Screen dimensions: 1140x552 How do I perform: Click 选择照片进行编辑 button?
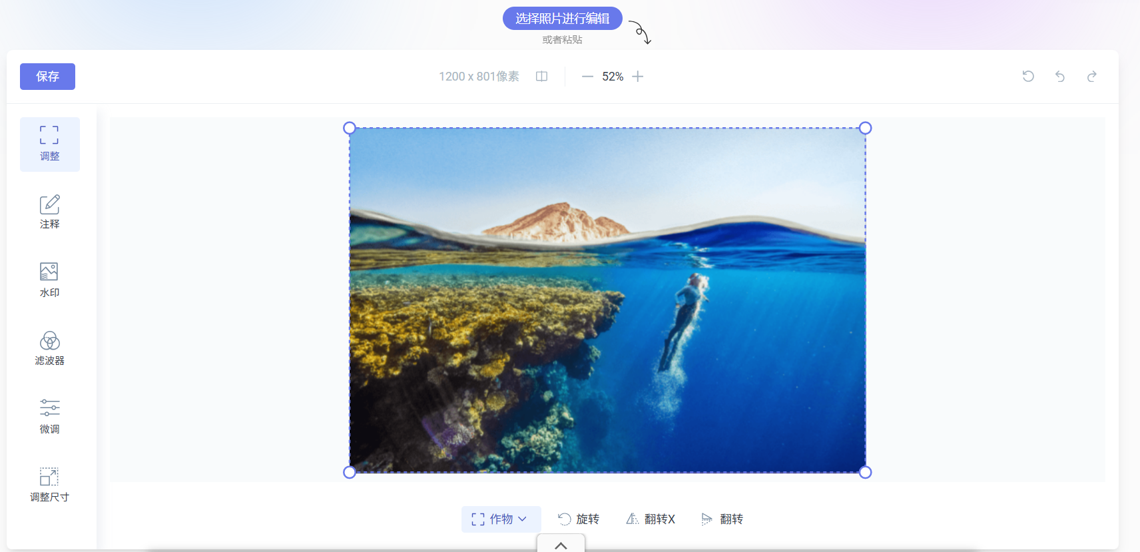(562, 19)
